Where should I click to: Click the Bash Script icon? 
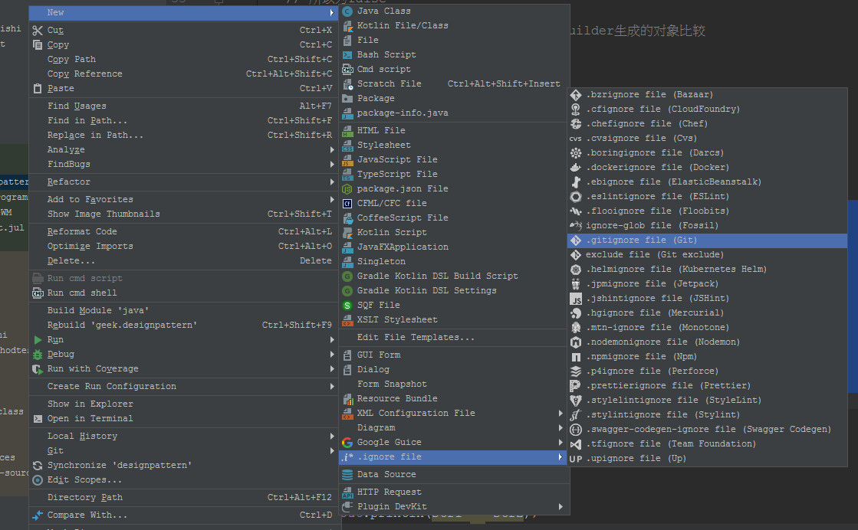pyautogui.click(x=347, y=54)
